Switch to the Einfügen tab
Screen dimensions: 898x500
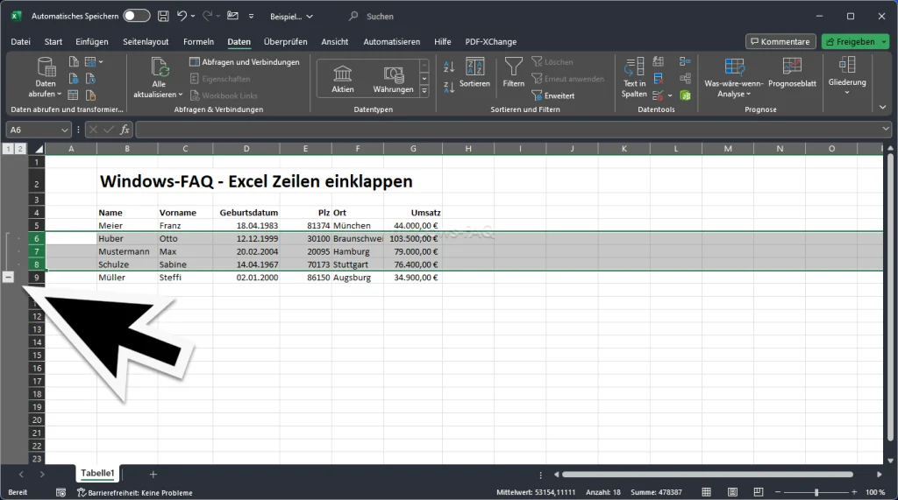[91, 42]
